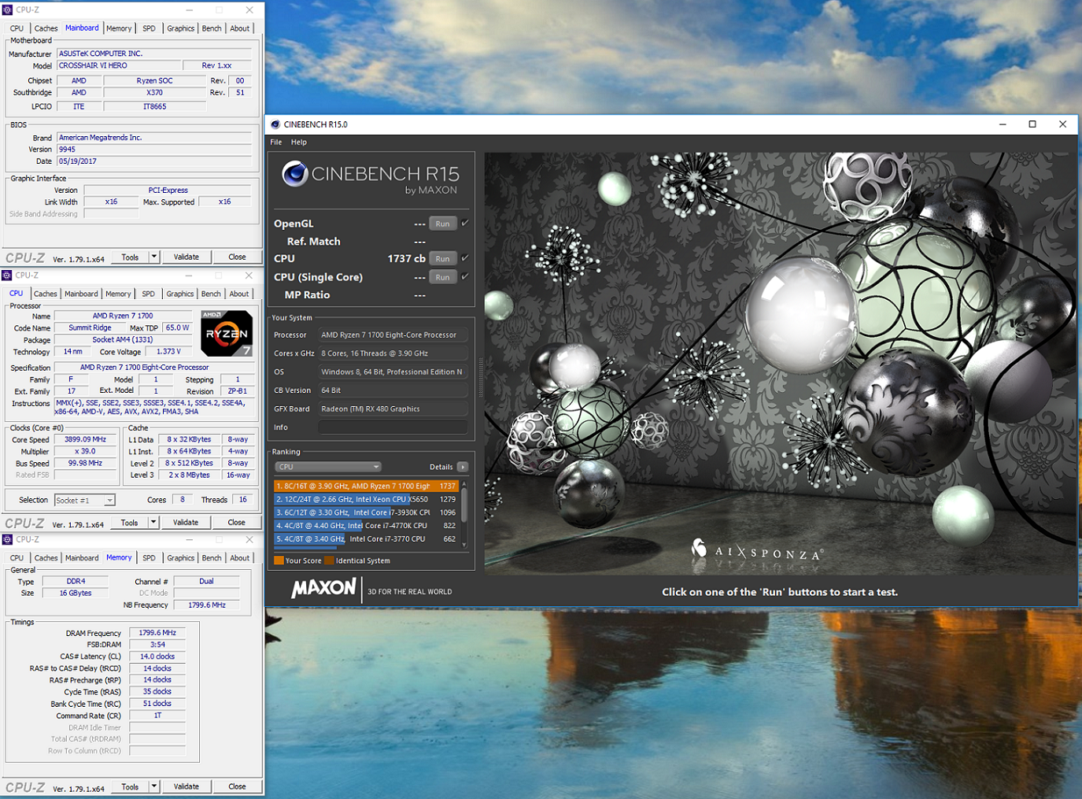The width and height of the screenshot is (1082, 799).
Task: Open Graphics tab in middle CPU-Z window
Action: click(180, 294)
